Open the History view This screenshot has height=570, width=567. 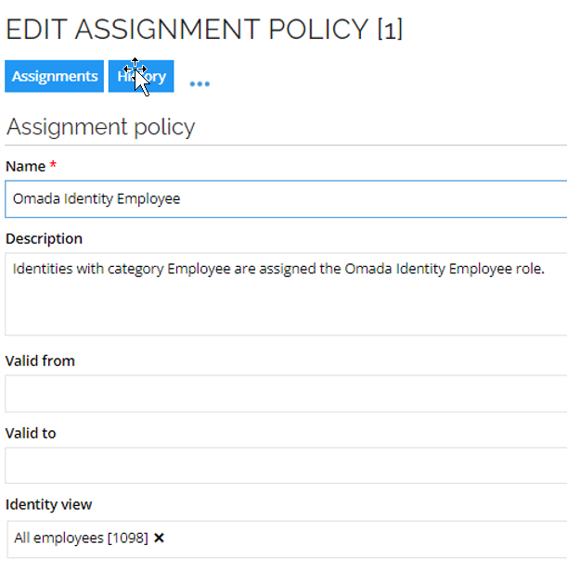coord(141,76)
